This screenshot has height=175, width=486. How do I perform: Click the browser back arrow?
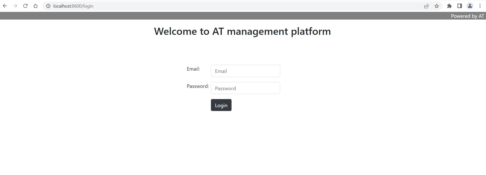[5, 6]
